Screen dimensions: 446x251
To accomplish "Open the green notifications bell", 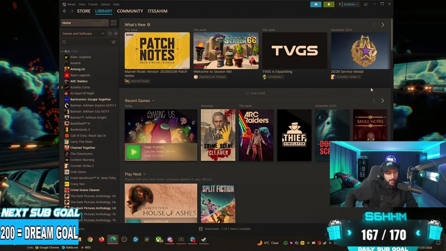I will click(329, 4).
